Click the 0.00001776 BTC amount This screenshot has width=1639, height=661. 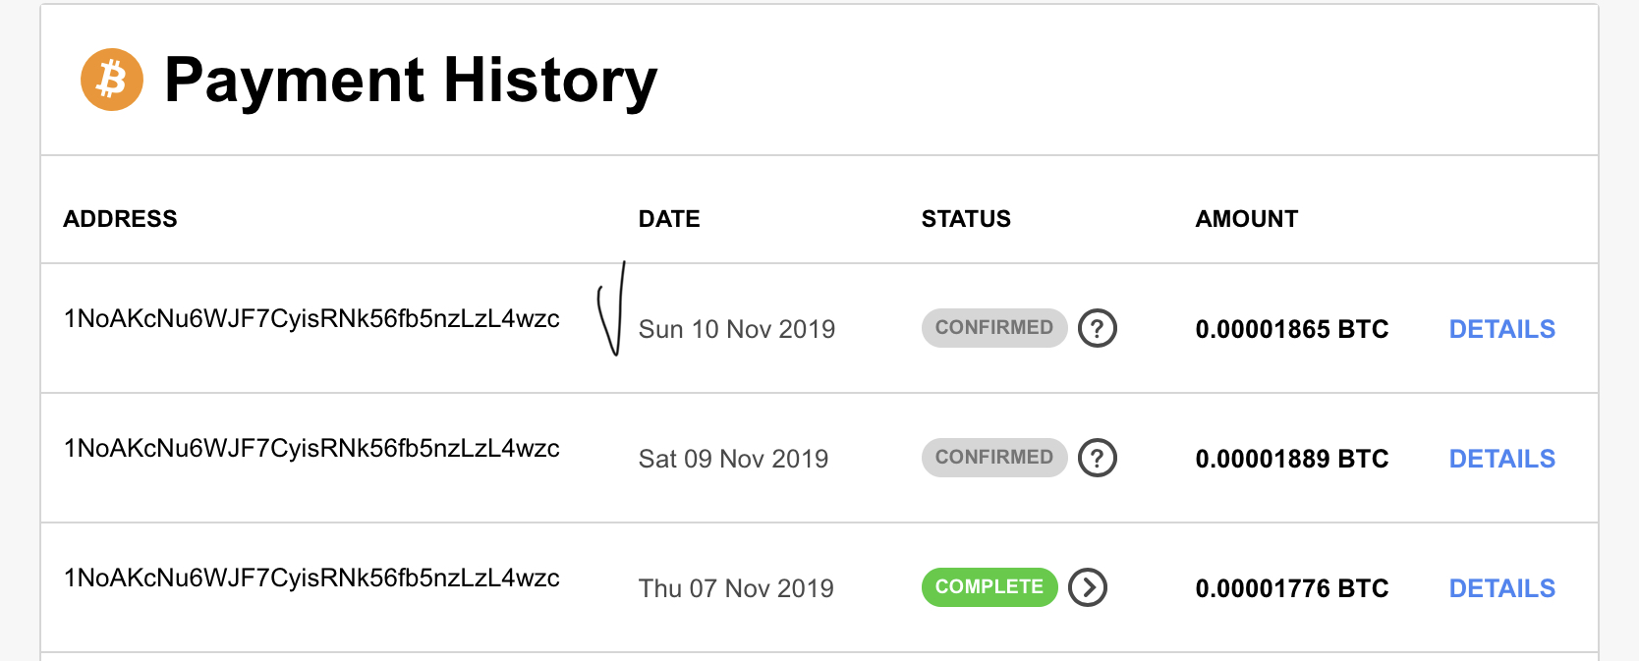(1291, 588)
